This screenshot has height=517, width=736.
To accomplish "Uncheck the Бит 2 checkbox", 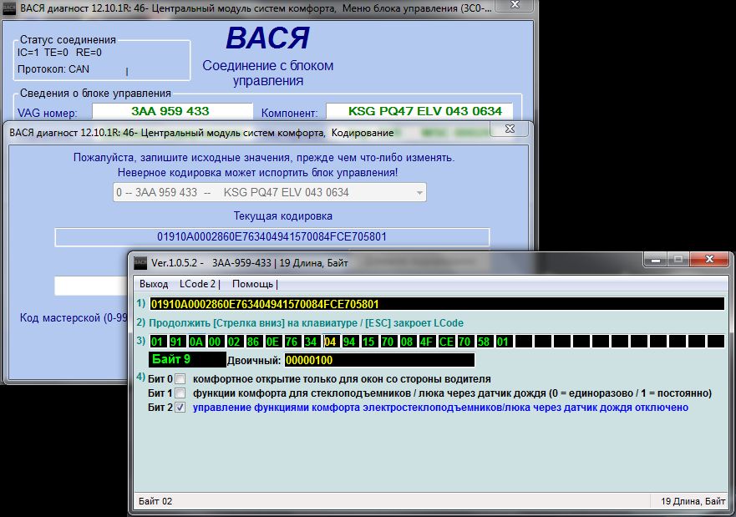I will (x=180, y=408).
